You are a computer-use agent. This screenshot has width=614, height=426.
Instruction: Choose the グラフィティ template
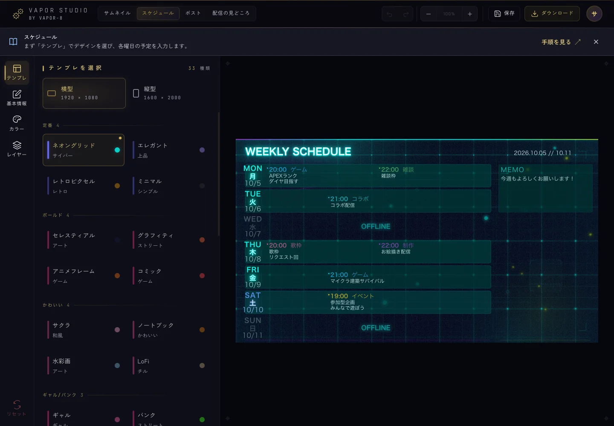(169, 240)
